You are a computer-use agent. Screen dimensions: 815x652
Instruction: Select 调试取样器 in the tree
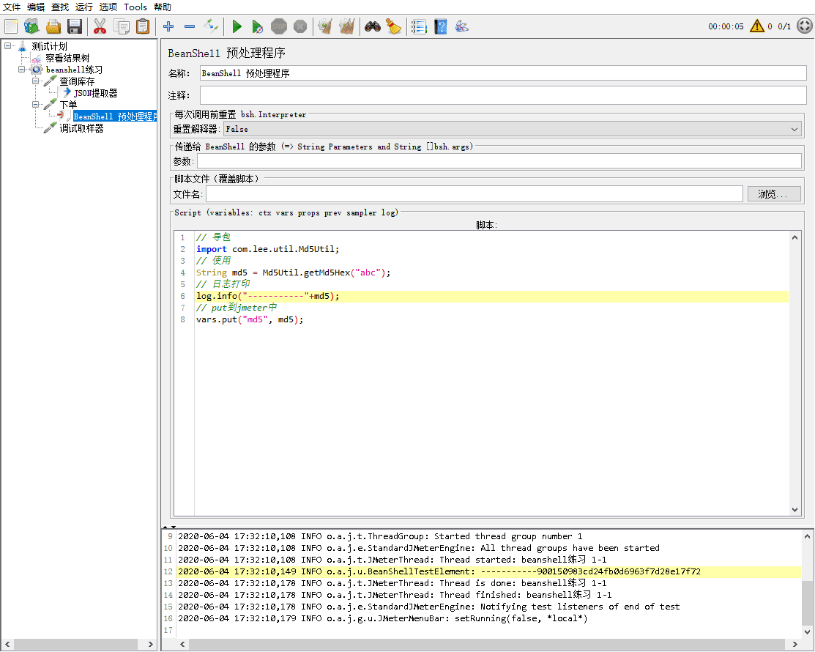(81, 128)
